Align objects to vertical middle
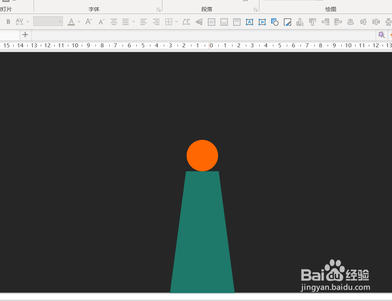The image size is (392, 301). pos(363,22)
